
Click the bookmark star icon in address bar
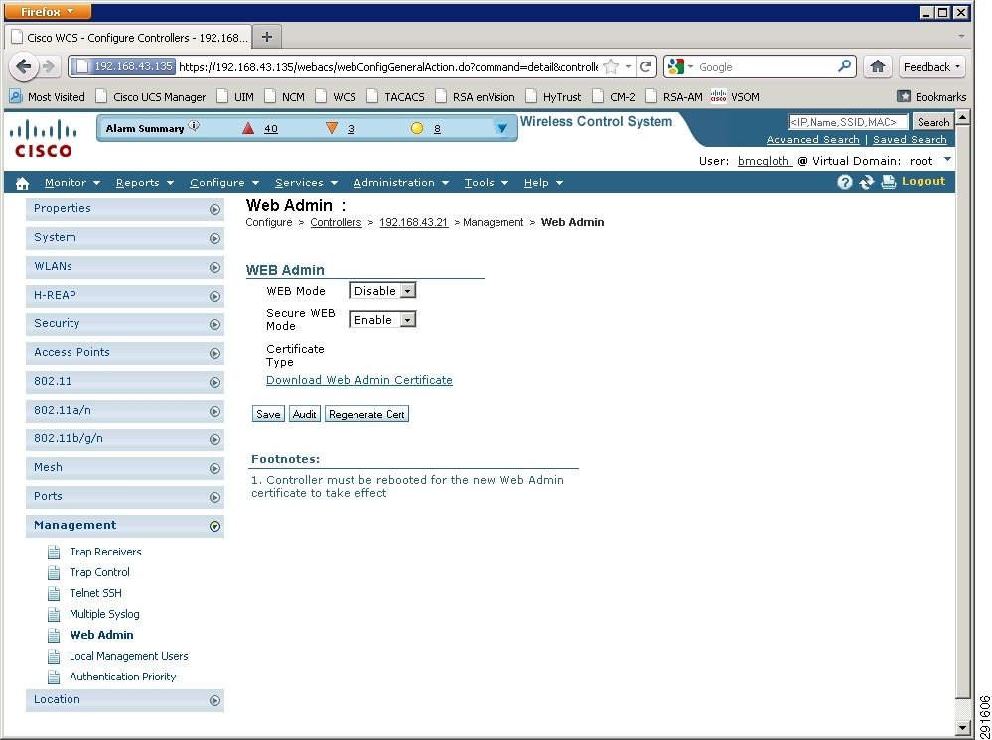pos(611,66)
